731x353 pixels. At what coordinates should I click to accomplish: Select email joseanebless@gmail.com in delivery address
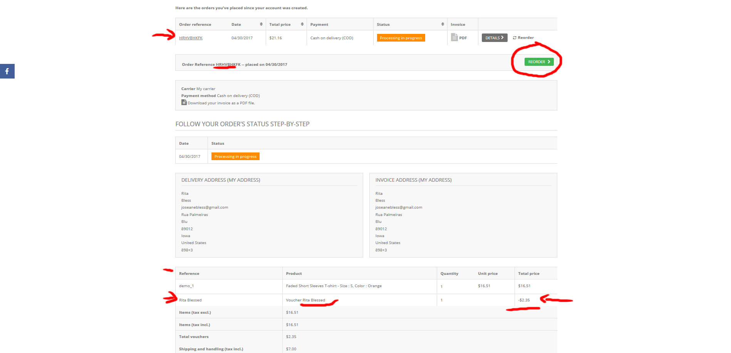coord(205,207)
